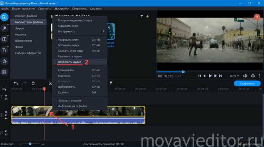This screenshot has height=147, width=264.
Task: Jump to the start of the clip
Action: coord(200,76)
